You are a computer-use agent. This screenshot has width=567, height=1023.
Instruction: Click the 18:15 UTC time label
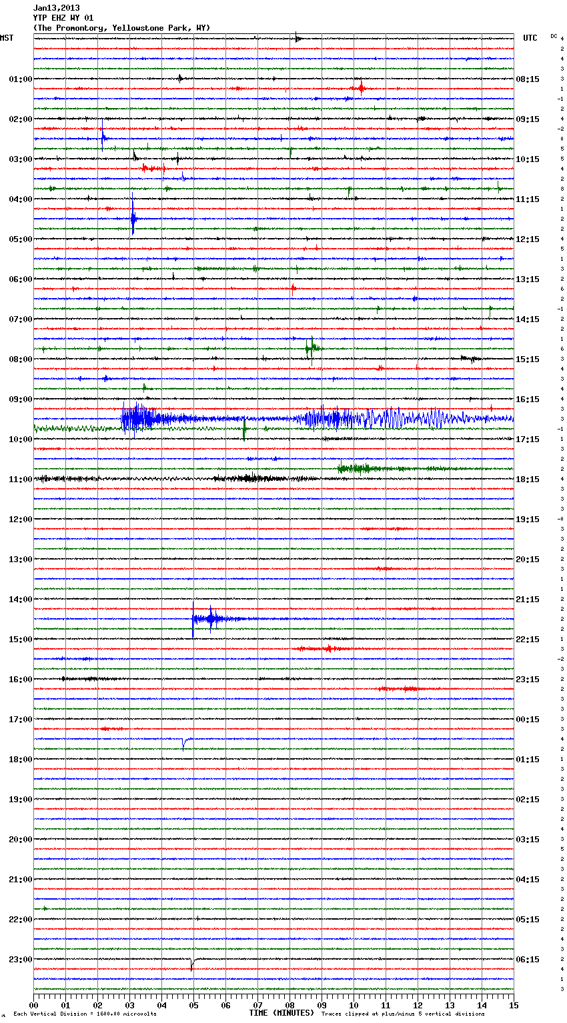click(528, 479)
